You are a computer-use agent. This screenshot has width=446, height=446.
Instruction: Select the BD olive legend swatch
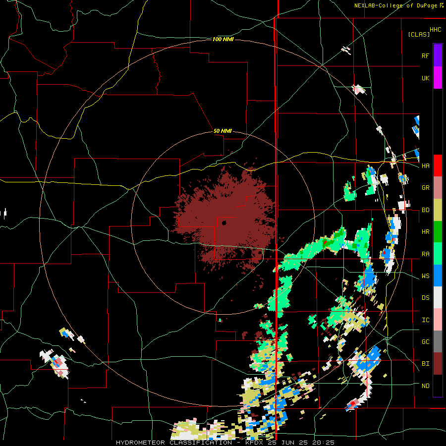438,210
